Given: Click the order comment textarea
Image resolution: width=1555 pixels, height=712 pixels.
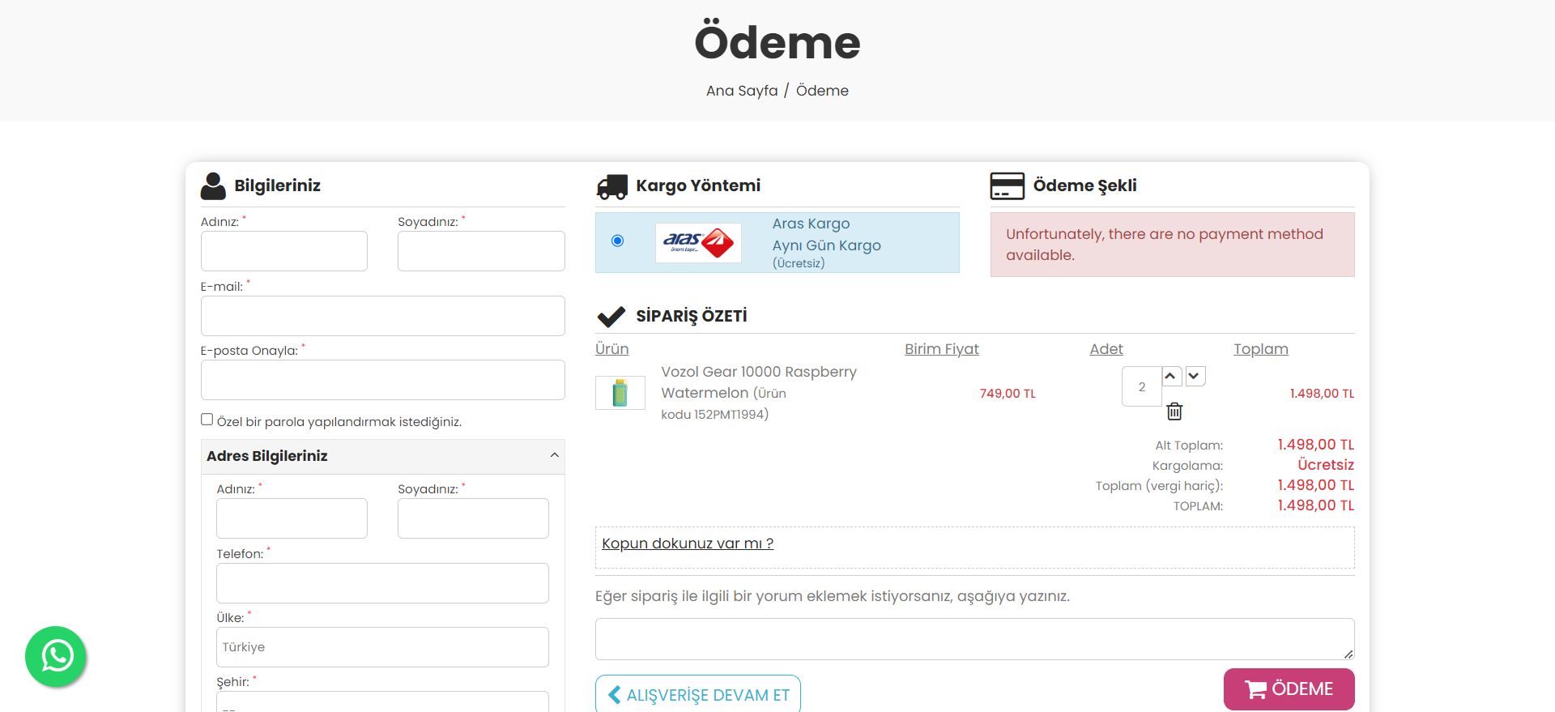Looking at the screenshot, I should 973,639.
